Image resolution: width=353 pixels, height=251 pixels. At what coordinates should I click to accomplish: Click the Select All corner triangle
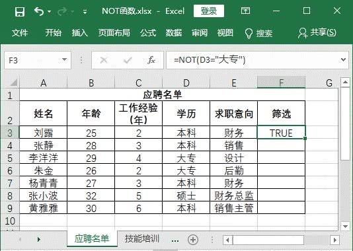pyautogui.click(x=13, y=83)
